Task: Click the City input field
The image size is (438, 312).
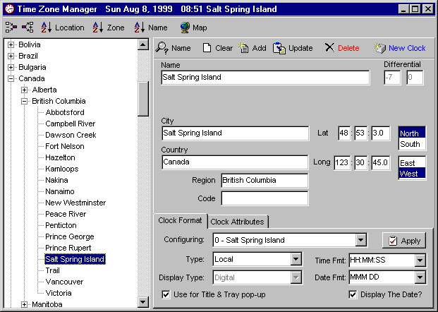Action: click(x=235, y=133)
